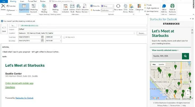Image resolution: width=195 pixels, height=107 pixels.
Task: Open the Categorize menu
Action: tap(139, 8)
